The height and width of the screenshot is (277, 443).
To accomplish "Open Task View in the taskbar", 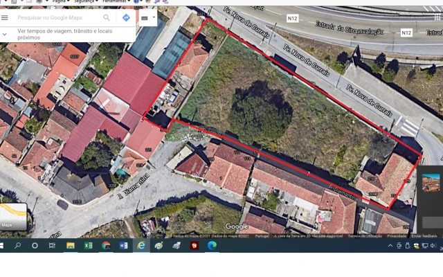I will tap(53, 245).
